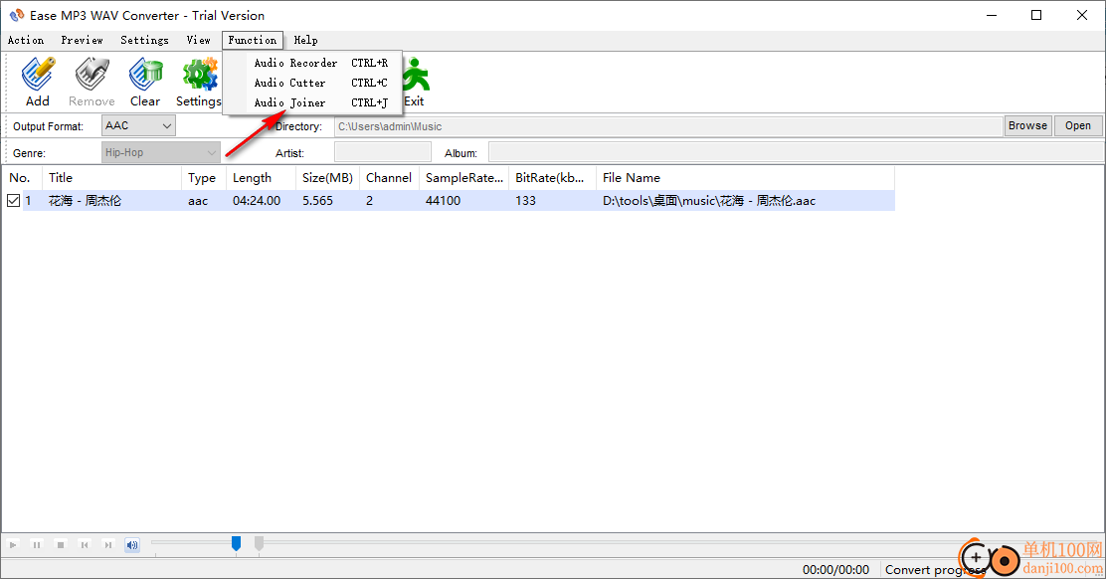Screen dimensions: 1106x579
Task: Open the Action menu
Action: pos(26,40)
